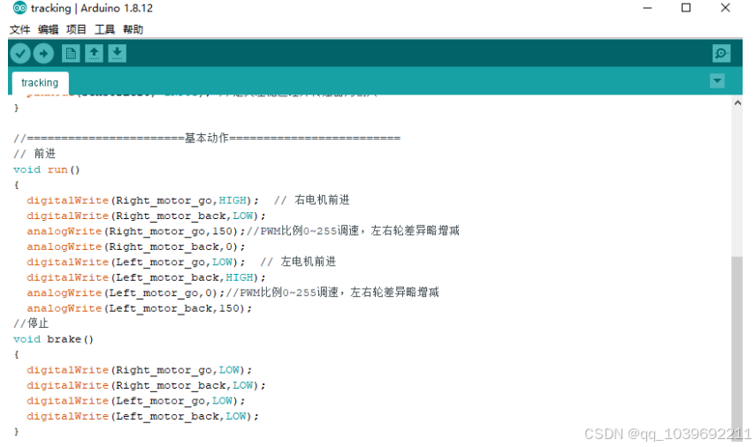The height and width of the screenshot is (447, 755).
Task: Open a sketch with the up-arrow icon
Action: point(94,53)
